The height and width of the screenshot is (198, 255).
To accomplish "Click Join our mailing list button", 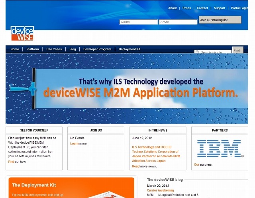I will coord(220,20).
